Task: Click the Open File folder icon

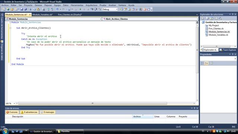Action: tap(12, 9)
